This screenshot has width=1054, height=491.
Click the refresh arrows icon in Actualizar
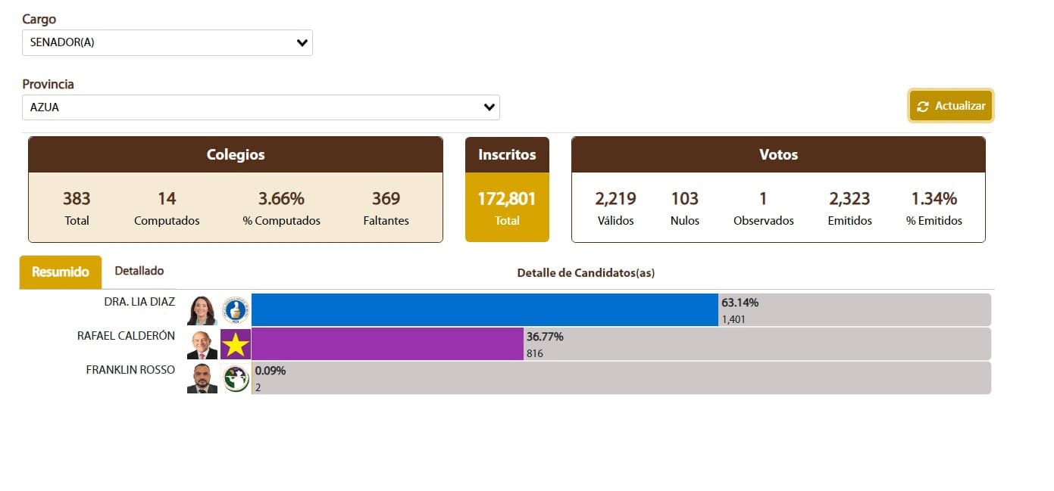922,107
